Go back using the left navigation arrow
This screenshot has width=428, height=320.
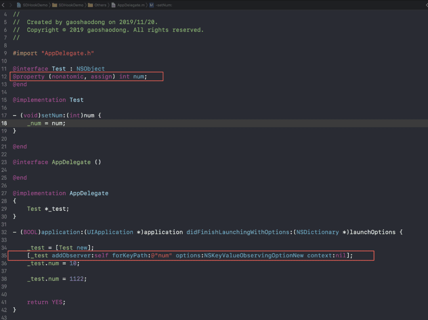[3, 5]
